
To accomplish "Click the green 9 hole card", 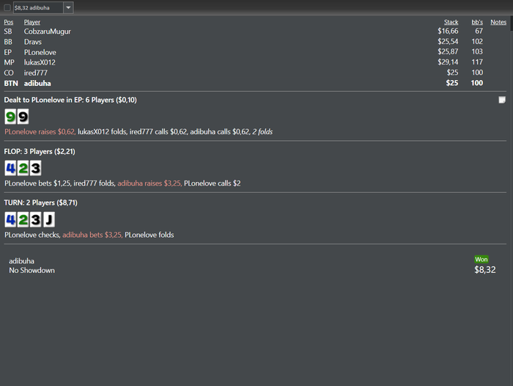I will [10, 117].
